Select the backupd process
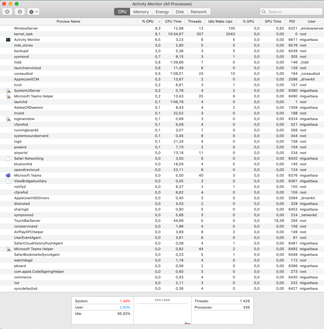 (x=162, y=51)
